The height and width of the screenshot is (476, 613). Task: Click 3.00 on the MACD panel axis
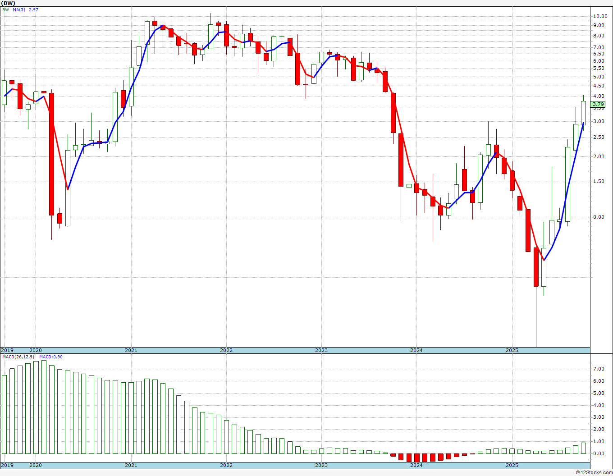point(599,417)
